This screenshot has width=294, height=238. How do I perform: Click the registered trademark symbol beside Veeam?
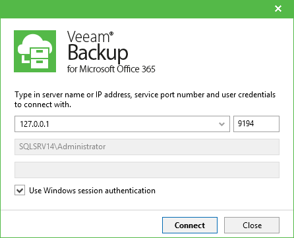click(x=111, y=34)
